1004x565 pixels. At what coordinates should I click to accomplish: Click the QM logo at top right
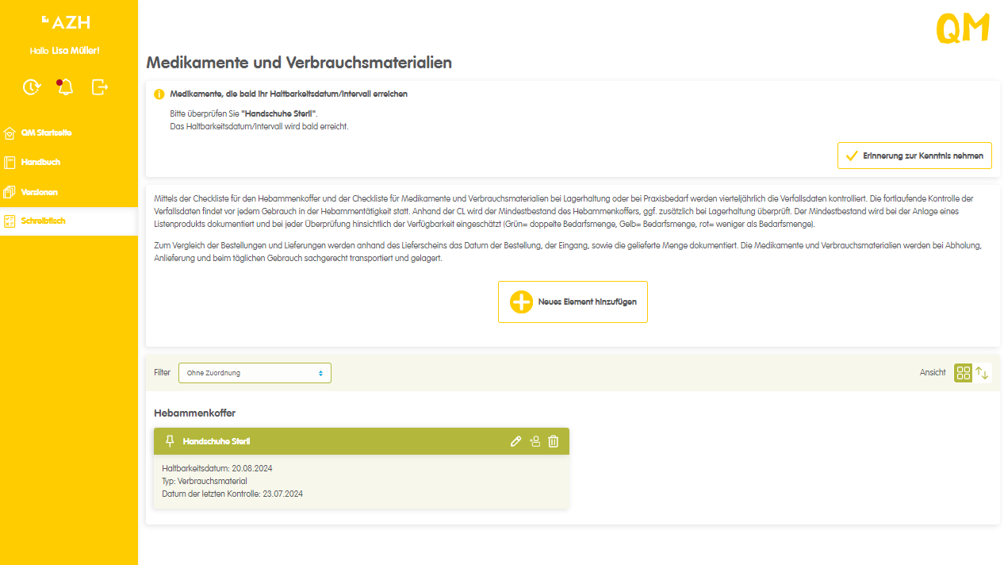click(x=963, y=29)
